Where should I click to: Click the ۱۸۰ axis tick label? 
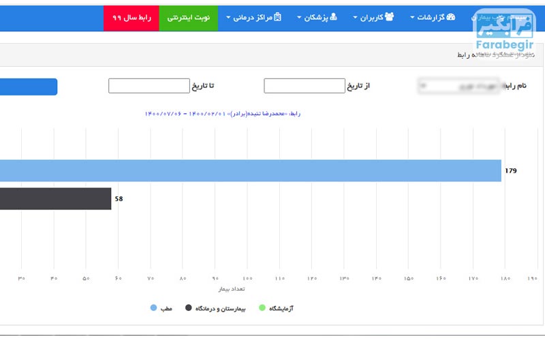[505, 278]
